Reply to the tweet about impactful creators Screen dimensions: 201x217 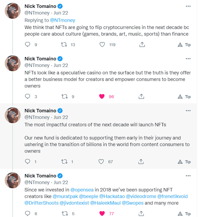click(x=27, y=162)
